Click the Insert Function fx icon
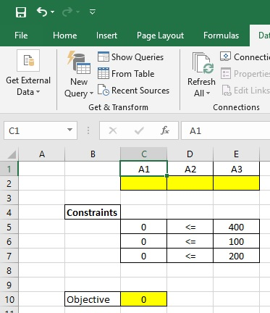Viewport: 270px width, 313px height. pos(165,130)
